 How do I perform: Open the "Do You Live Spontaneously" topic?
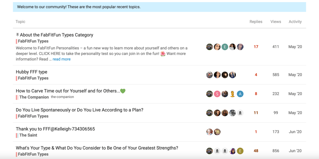(x=80, y=110)
